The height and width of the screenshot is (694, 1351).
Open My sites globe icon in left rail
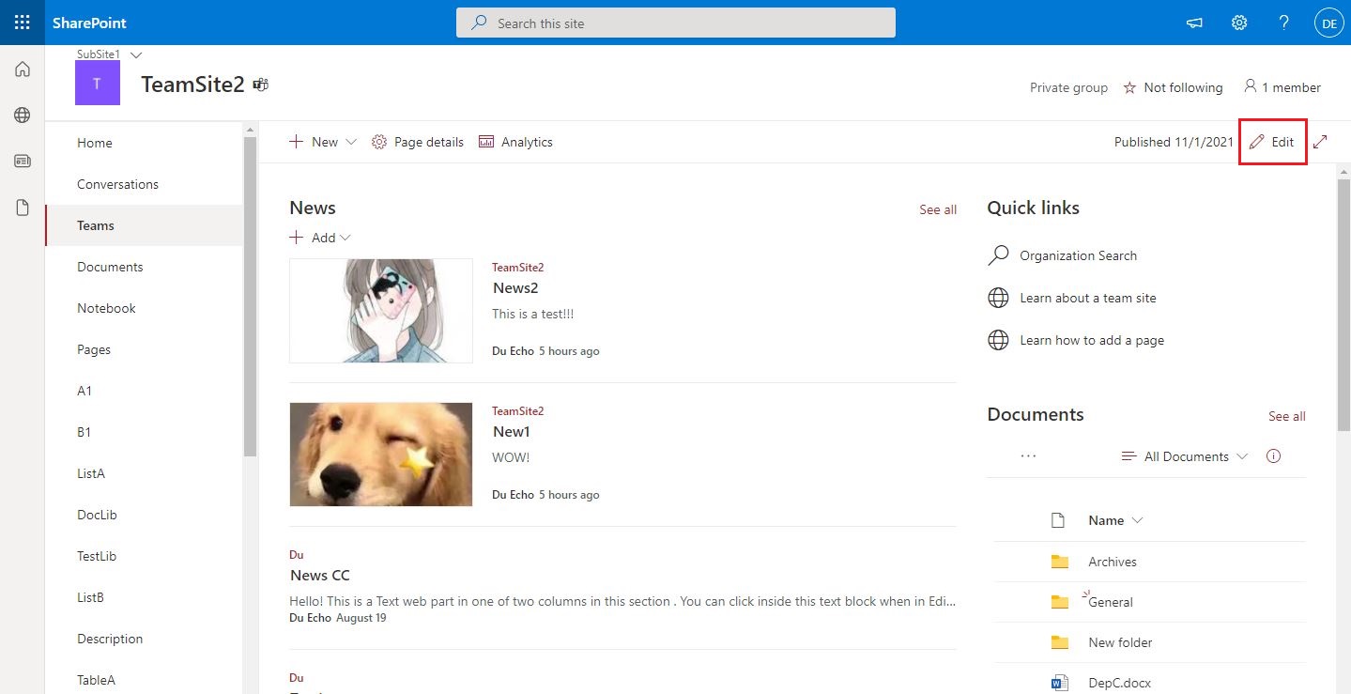(23, 116)
